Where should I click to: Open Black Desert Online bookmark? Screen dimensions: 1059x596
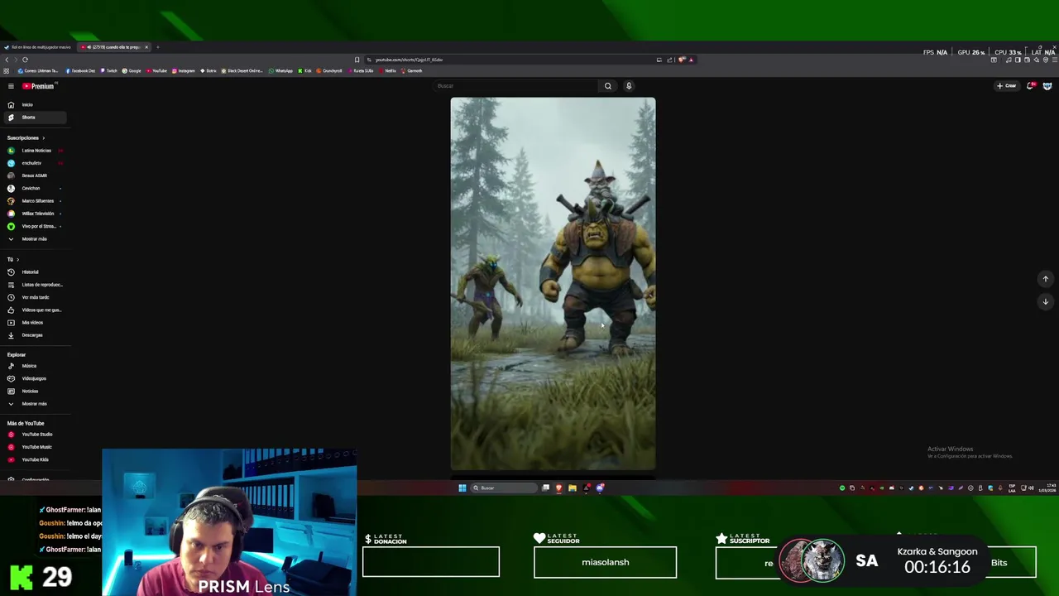[x=242, y=71]
